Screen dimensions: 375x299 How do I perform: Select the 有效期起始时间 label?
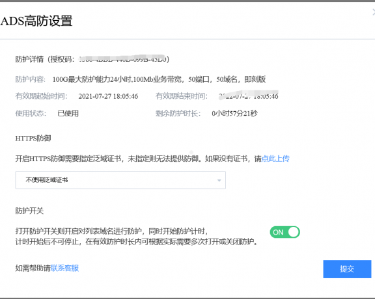[x=42, y=96]
